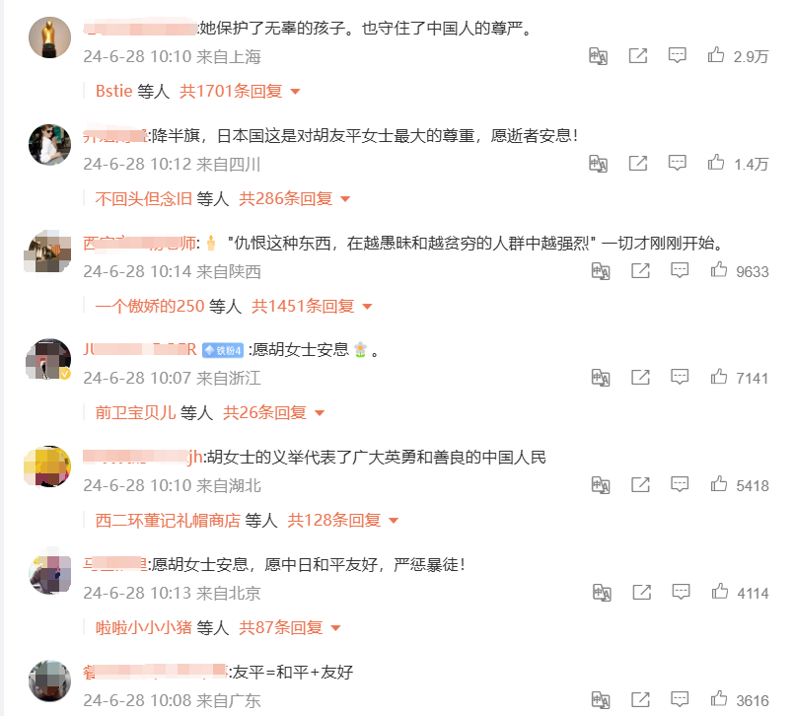
Task: Show the 共128条回复 replies
Action: (x=343, y=520)
